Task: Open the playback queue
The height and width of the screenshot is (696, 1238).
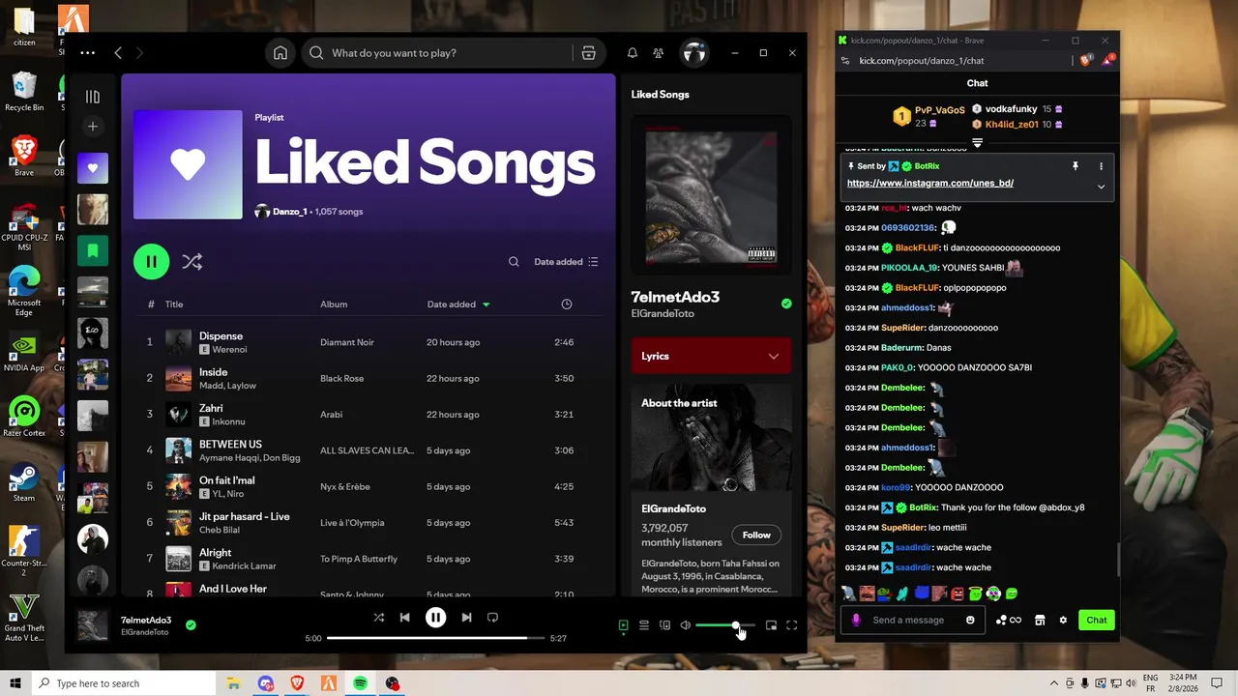Action: [644, 625]
